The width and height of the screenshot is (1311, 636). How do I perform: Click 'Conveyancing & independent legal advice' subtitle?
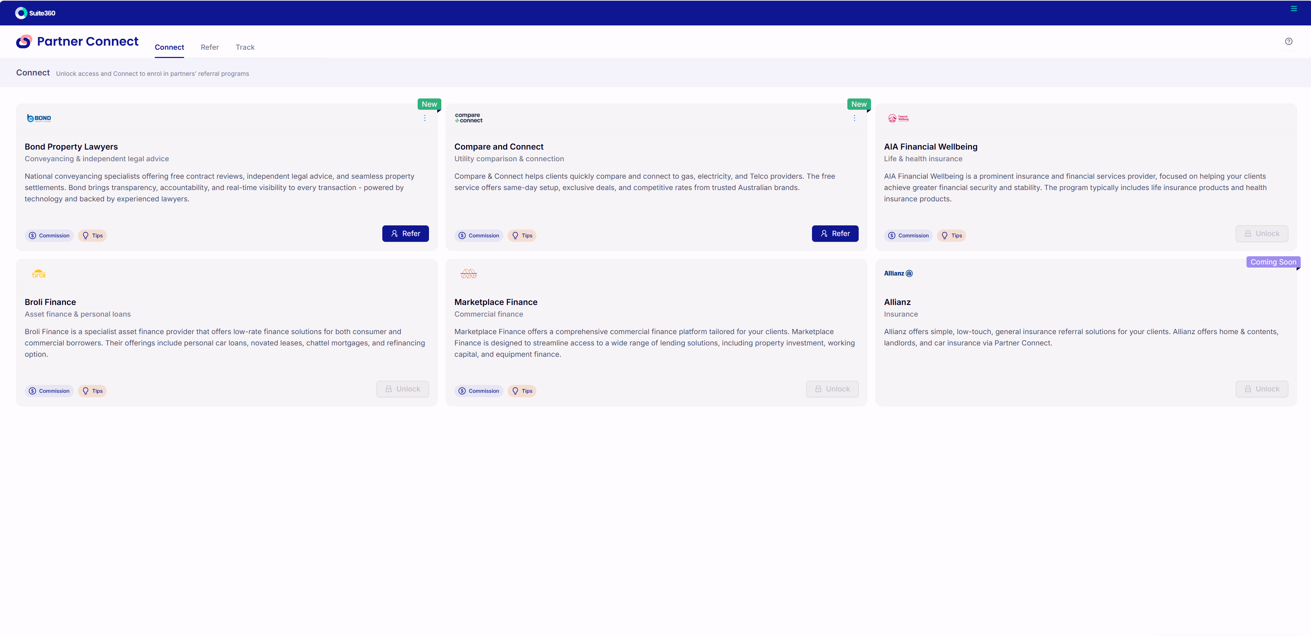coord(97,159)
